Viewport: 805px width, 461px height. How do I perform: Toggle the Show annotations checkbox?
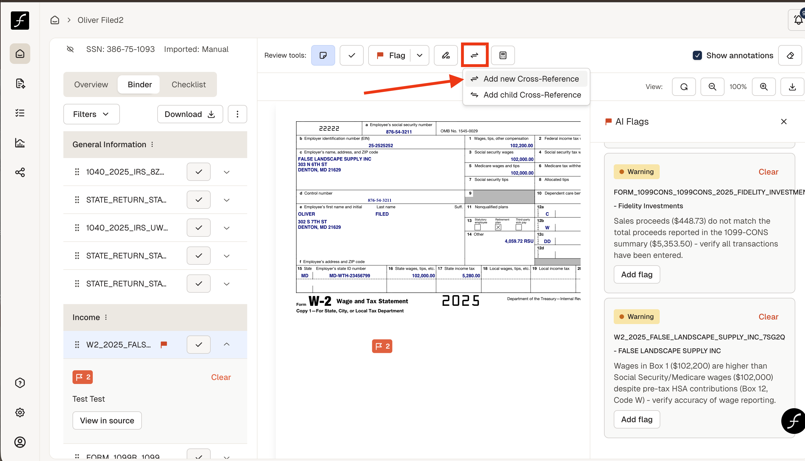coord(697,55)
